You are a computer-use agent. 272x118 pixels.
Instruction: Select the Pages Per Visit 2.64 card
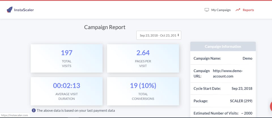click(143, 58)
